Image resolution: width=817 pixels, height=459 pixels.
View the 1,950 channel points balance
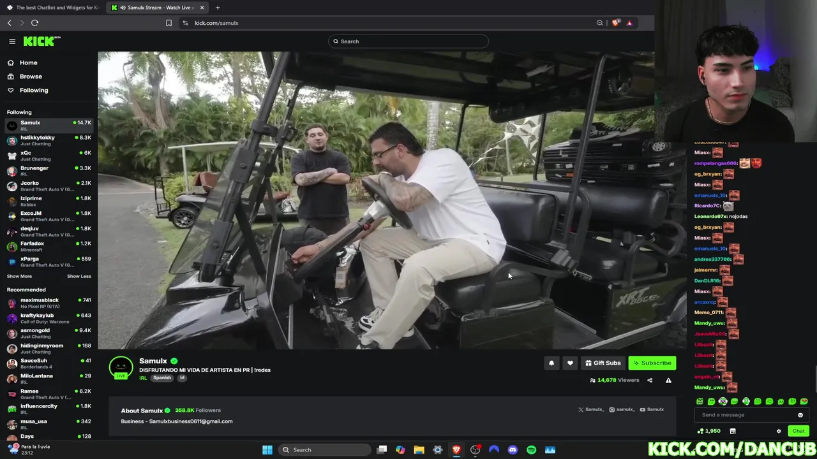click(x=708, y=432)
